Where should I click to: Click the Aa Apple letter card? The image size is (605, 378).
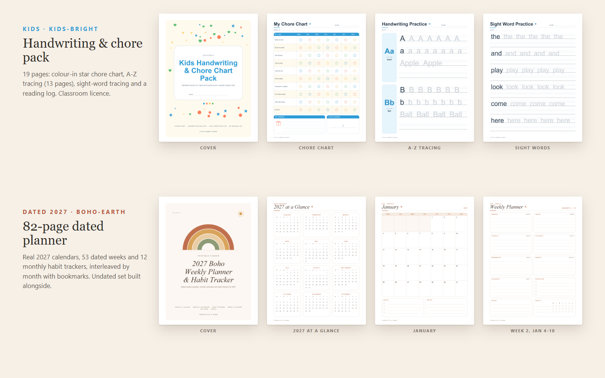(389, 57)
